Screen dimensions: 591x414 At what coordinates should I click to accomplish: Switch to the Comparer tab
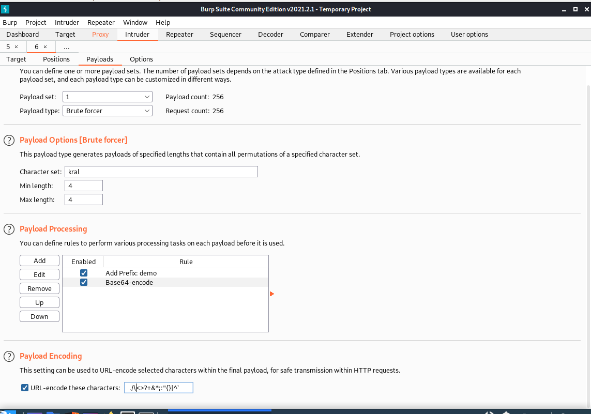(315, 34)
